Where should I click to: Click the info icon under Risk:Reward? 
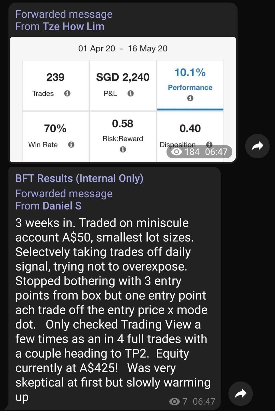click(123, 149)
